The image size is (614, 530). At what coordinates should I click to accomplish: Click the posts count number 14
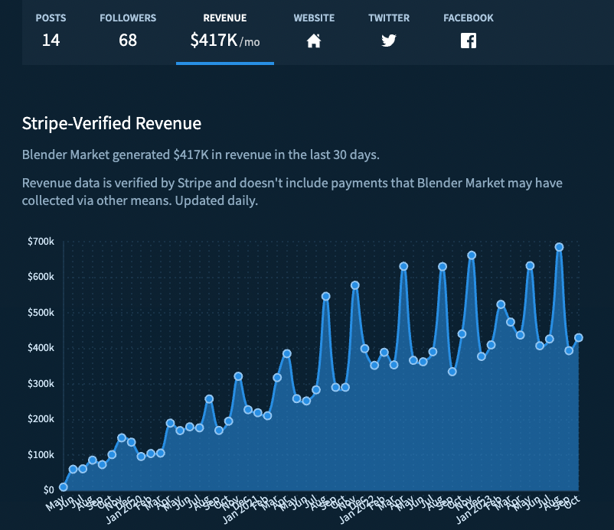(51, 41)
